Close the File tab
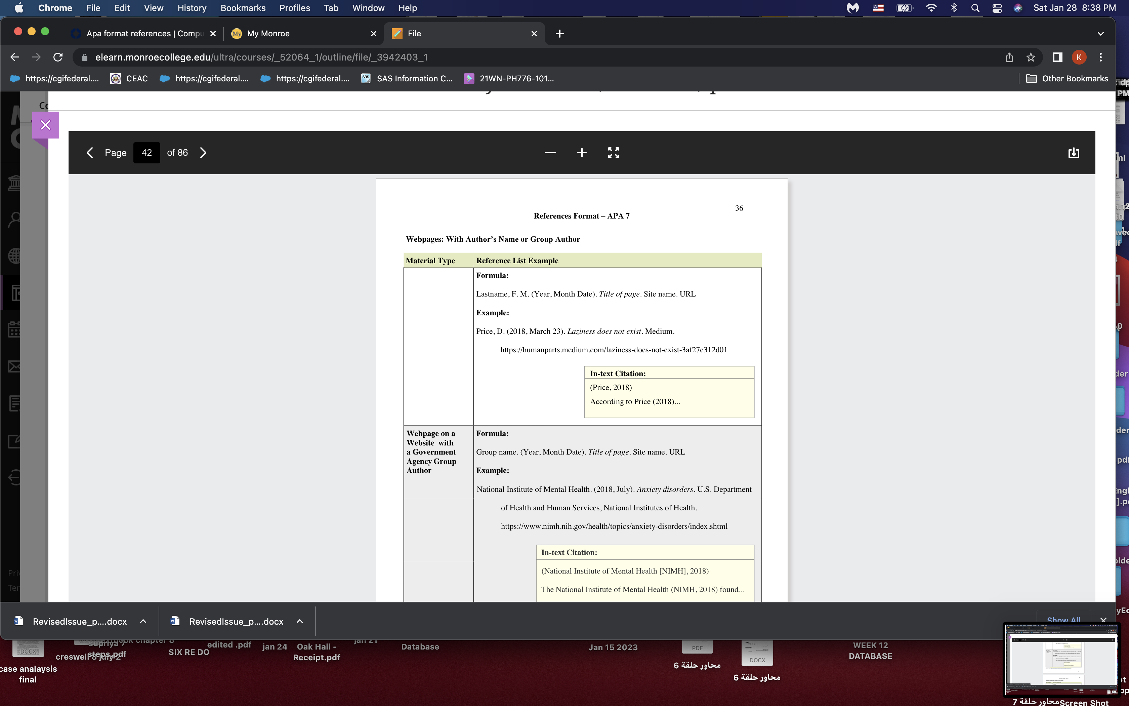This screenshot has height=706, width=1129. (x=534, y=34)
